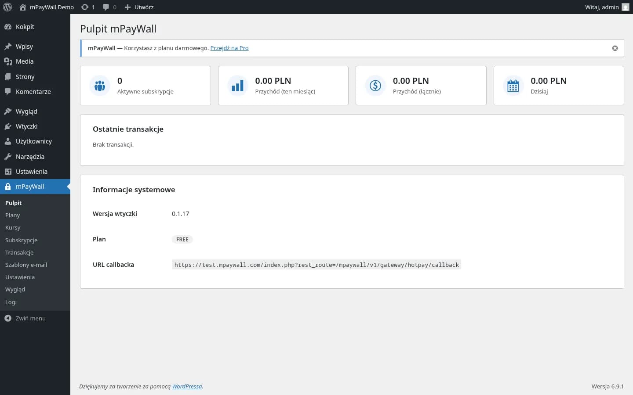Click the blue subscribers icon on the stats card
The width and height of the screenshot is (633, 395).
coord(100,86)
